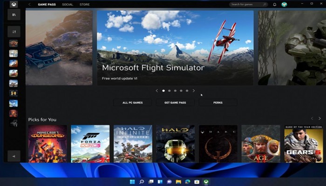Open the Quake game tile
326x186 pixels.
218,144
